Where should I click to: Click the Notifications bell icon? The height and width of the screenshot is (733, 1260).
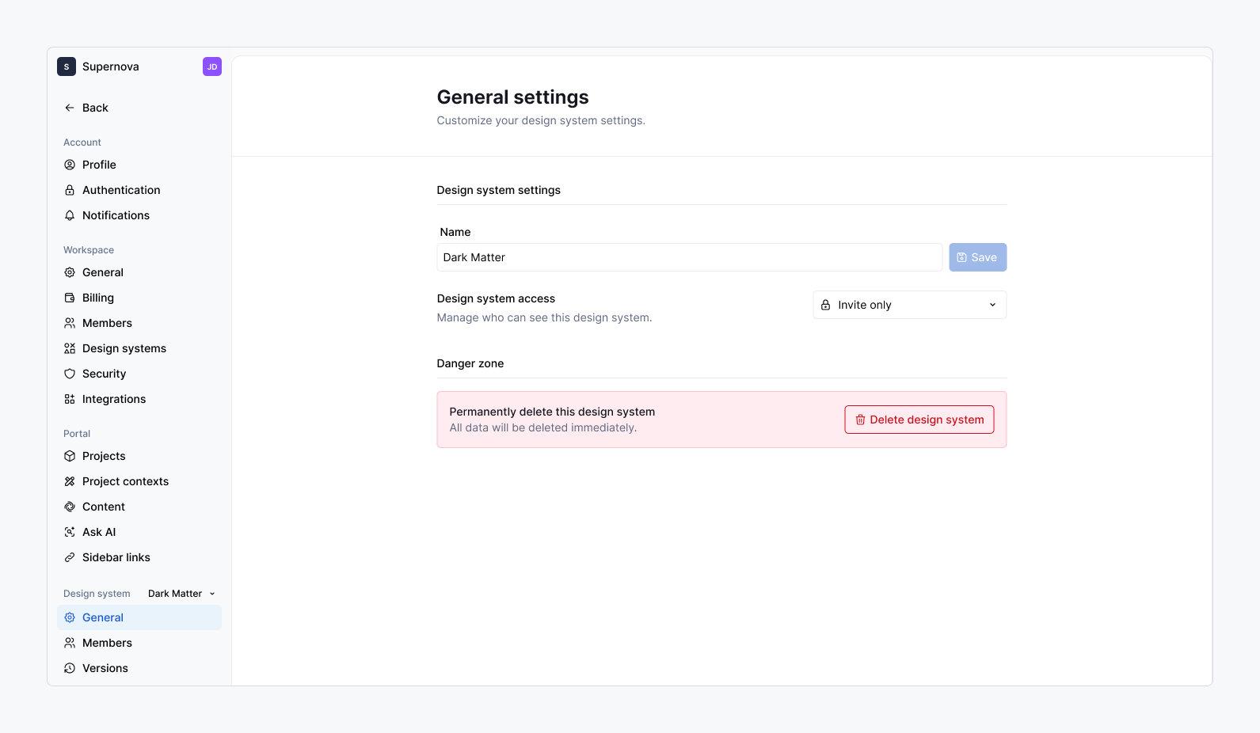70,215
